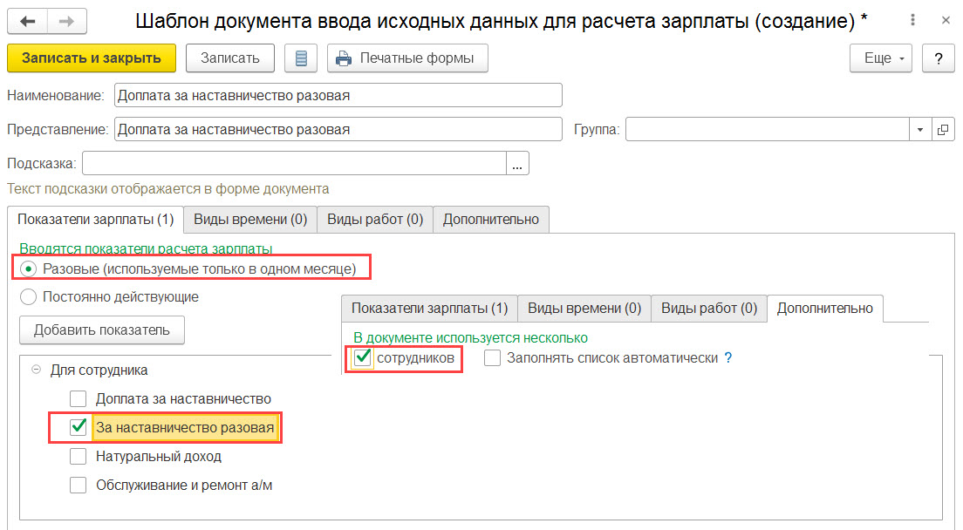Viewport: 963px width, 530px height.
Task: Click the Добавить показатель button
Action: point(102,330)
